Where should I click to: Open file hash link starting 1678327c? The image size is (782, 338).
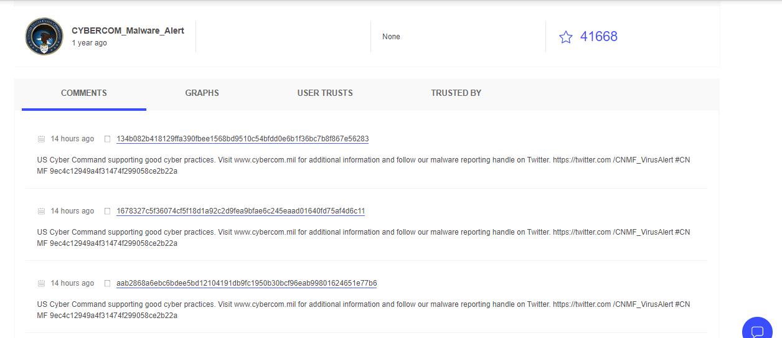coord(240,211)
